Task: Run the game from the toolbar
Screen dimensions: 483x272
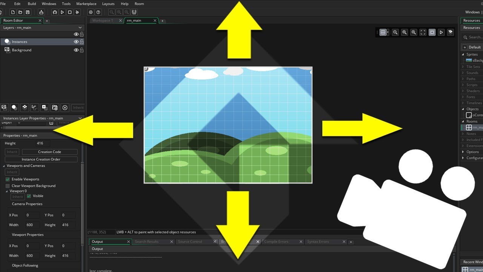Action: 62,12
